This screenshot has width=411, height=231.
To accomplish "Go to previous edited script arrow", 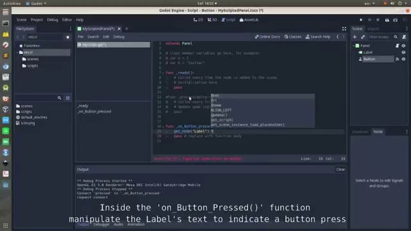I will tap(338, 37).
